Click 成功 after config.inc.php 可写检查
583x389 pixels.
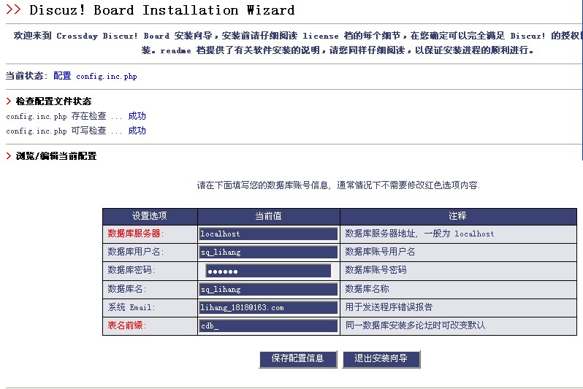[137, 131]
